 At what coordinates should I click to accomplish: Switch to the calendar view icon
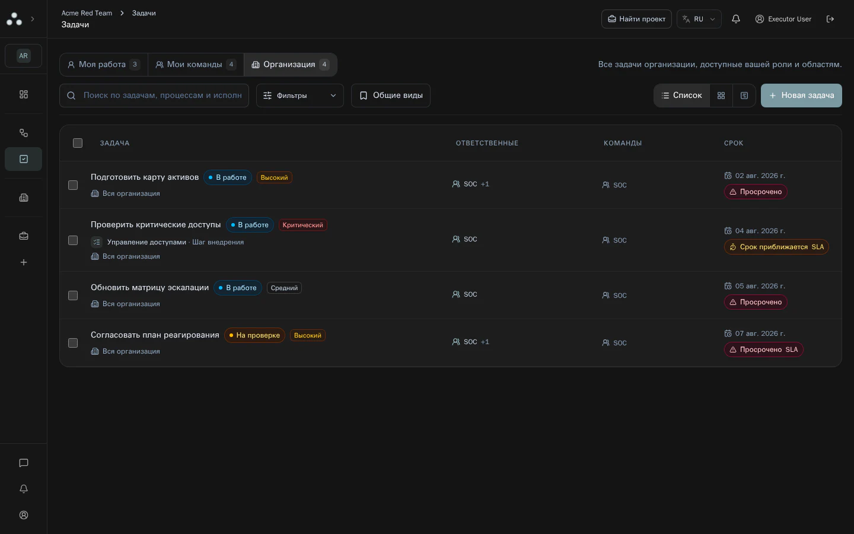tap(744, 96)
